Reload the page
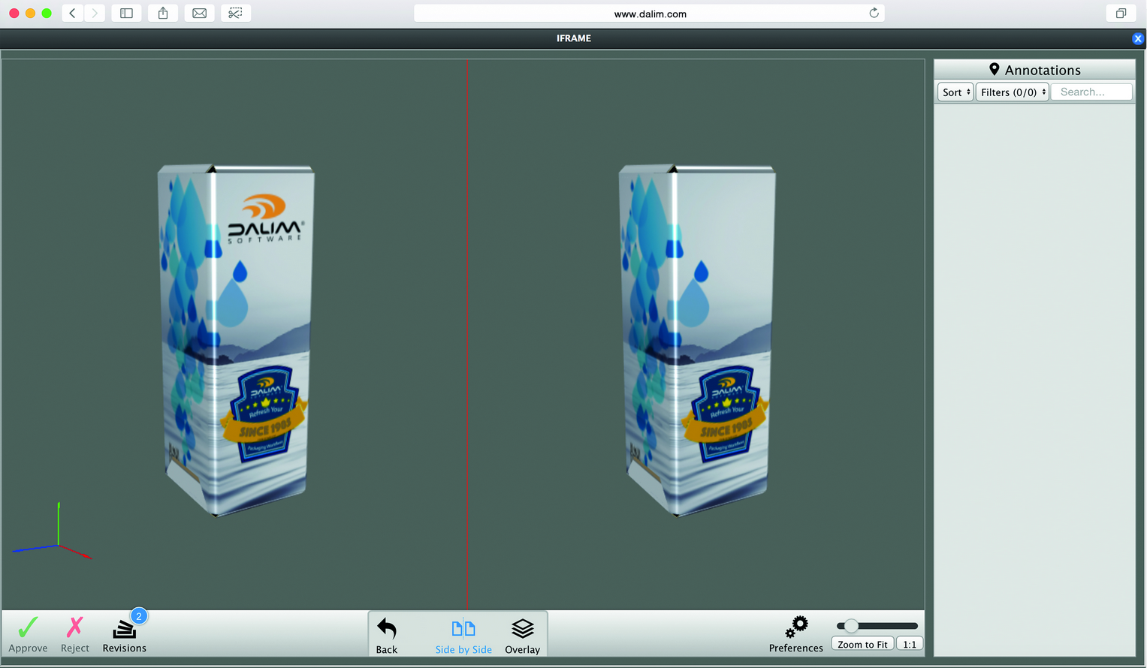The image size is (1147, 668). point(874,14)
